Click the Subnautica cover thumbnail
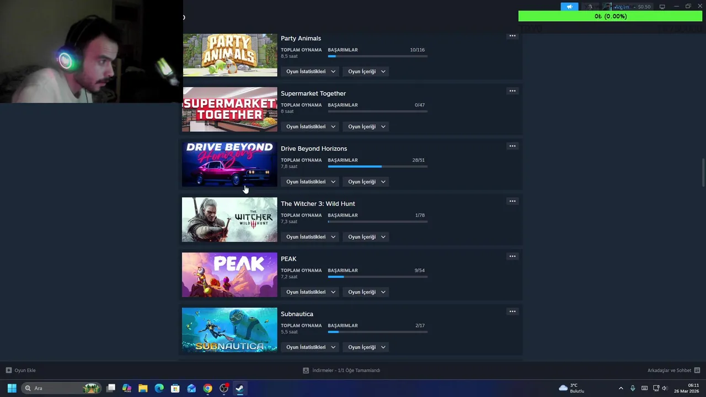 pos(229,330)
